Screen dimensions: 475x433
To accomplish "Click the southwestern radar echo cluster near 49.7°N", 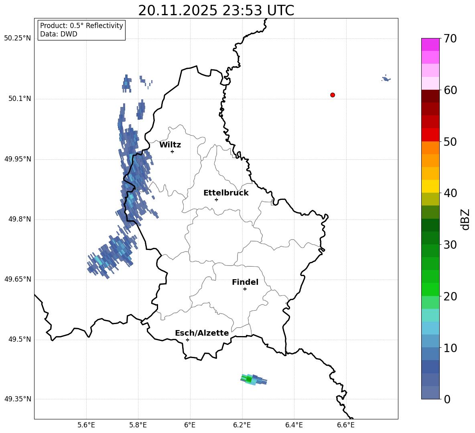I will click(112, 254).
